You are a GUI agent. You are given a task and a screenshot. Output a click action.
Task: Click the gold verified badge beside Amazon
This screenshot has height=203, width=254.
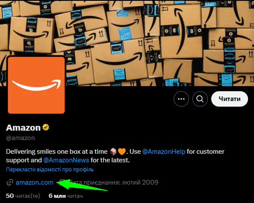pyautogui.click(x=46, y=127)
